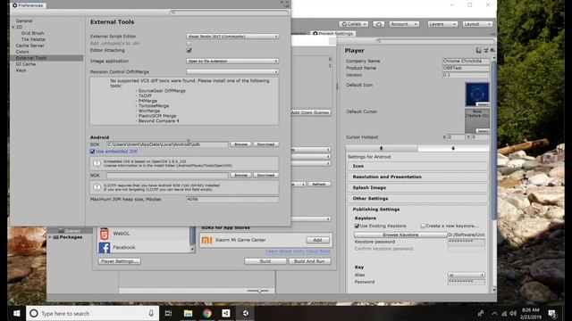The width and height of the screenshot is (572, 321).
Task: Uncheck Use embedded JDK
Action: tap(92, 152)
